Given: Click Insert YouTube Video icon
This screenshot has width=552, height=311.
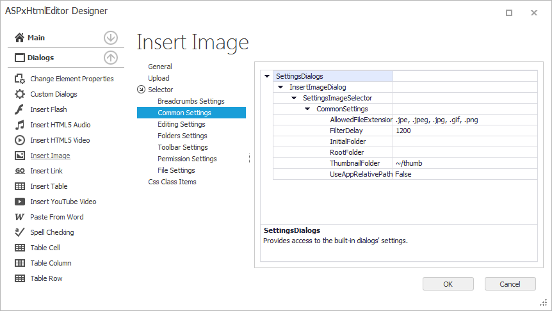Looking at the screenshot, I should [20, 202].
